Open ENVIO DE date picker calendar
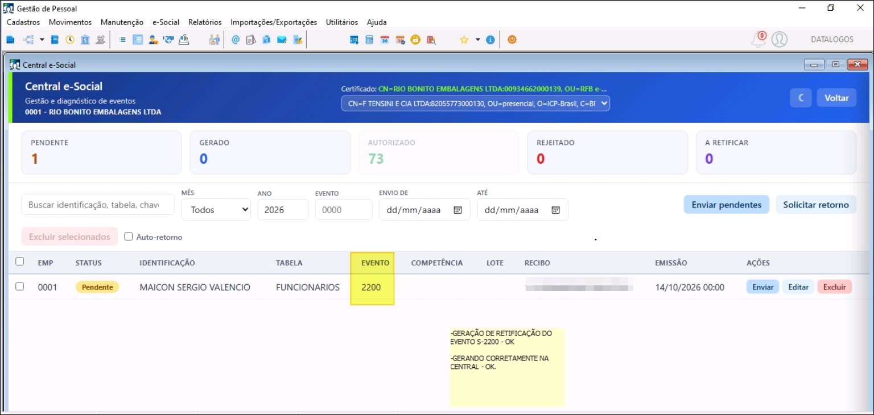Image resolution: width=874 pixels, height=415 pixels. pyautogui.click(x=457, y=210)
